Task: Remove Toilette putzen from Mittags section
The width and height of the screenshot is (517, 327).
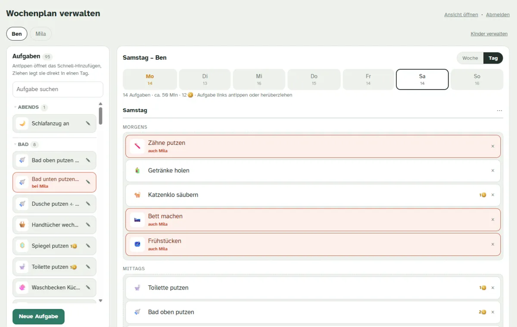Action: click(493, 288)
